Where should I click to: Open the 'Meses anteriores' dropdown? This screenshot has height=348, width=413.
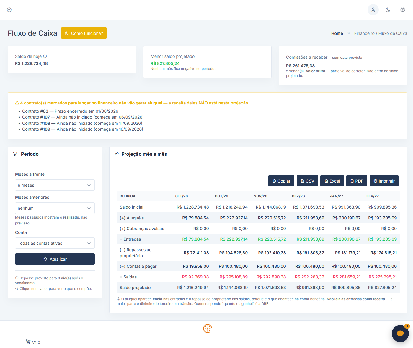tap(55, 208)
